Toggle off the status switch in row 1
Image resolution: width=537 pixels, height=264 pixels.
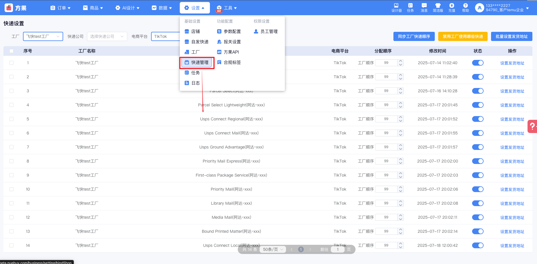pyautogui.click(x=478, y=63)
